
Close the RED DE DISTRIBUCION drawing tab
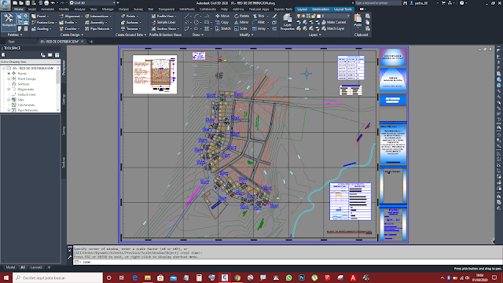pos(82,42)
